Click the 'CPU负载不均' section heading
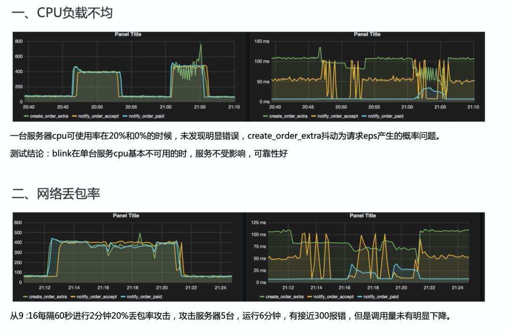Viewport: 508px width, 334px height. pyautogui.click(x=75, y=13)
